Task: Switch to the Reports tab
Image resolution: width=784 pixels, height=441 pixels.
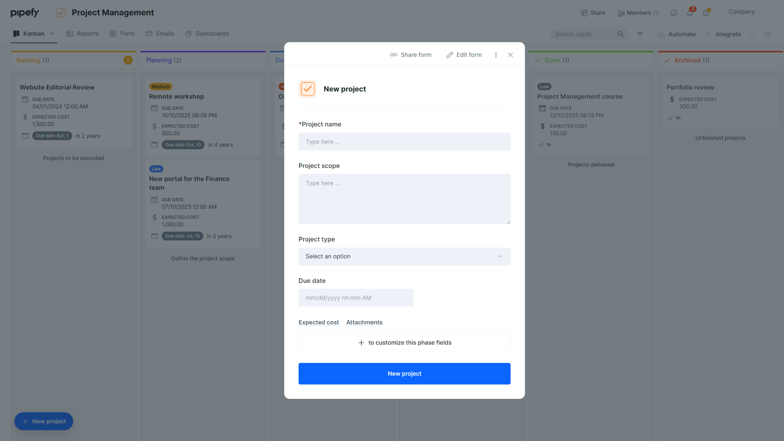Action: click(x=82, y=33)
